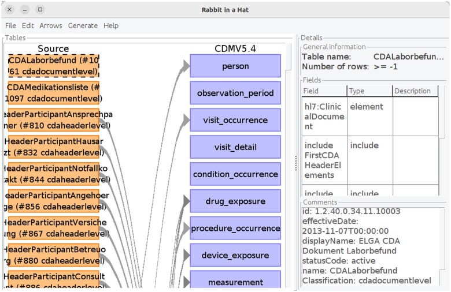Select the person CDM table

[x=235, y=66]
